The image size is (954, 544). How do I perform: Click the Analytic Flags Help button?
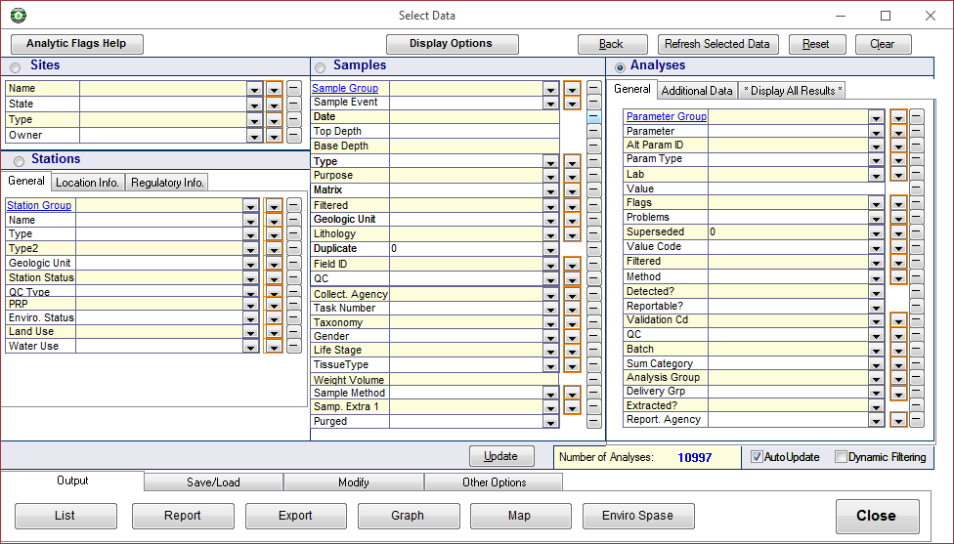click(x=76, y=44)
